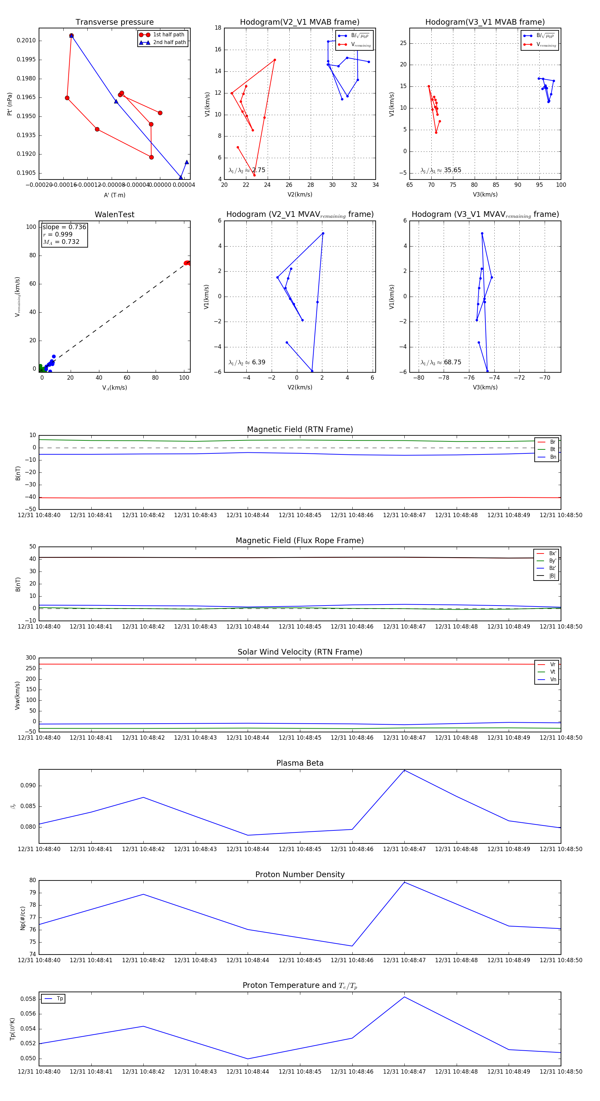Click the "Transverse pressure" plot title

[114, 22]
